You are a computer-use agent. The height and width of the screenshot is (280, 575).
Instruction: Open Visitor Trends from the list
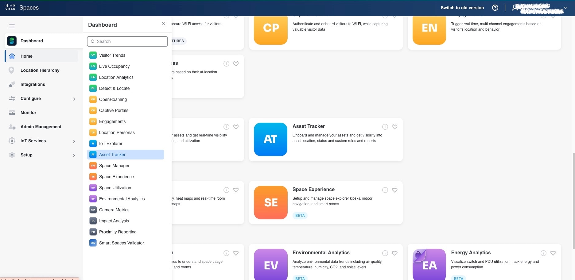112,55
